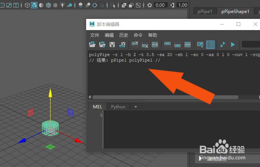Click the image plane icon in viewport toolbar
The height and width of the screenshot is (167, 260).
[x=9, y=5]
